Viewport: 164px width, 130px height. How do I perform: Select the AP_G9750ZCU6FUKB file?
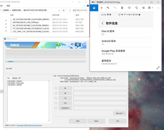[x=32, y=19]
